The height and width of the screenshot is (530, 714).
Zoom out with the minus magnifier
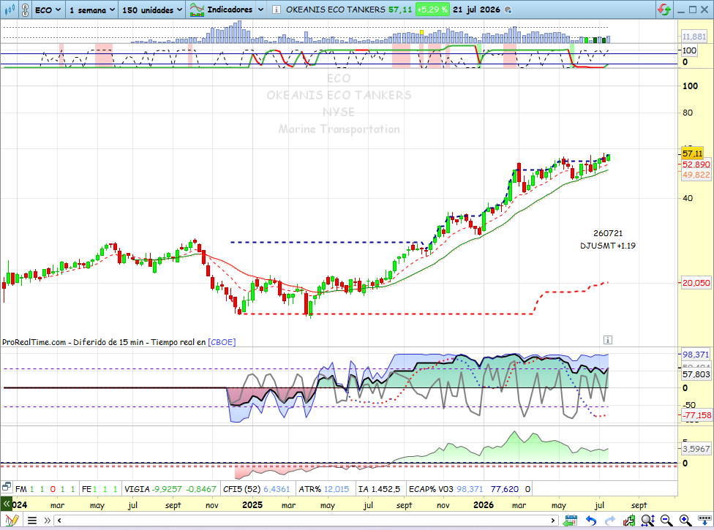[666, 520]
